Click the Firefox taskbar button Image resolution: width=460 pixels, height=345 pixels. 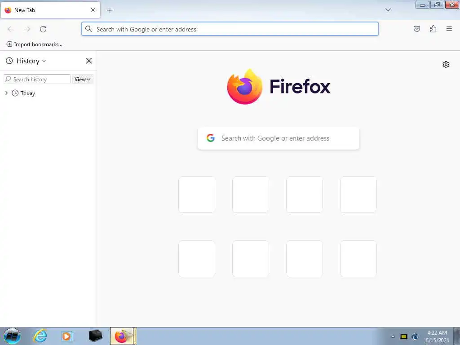point(123,336)
